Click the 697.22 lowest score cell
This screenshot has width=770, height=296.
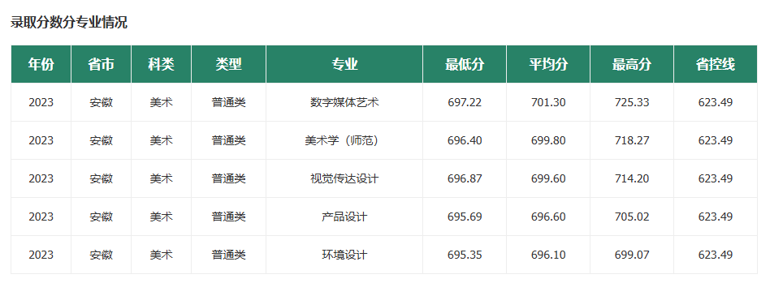tap(465, 102)
